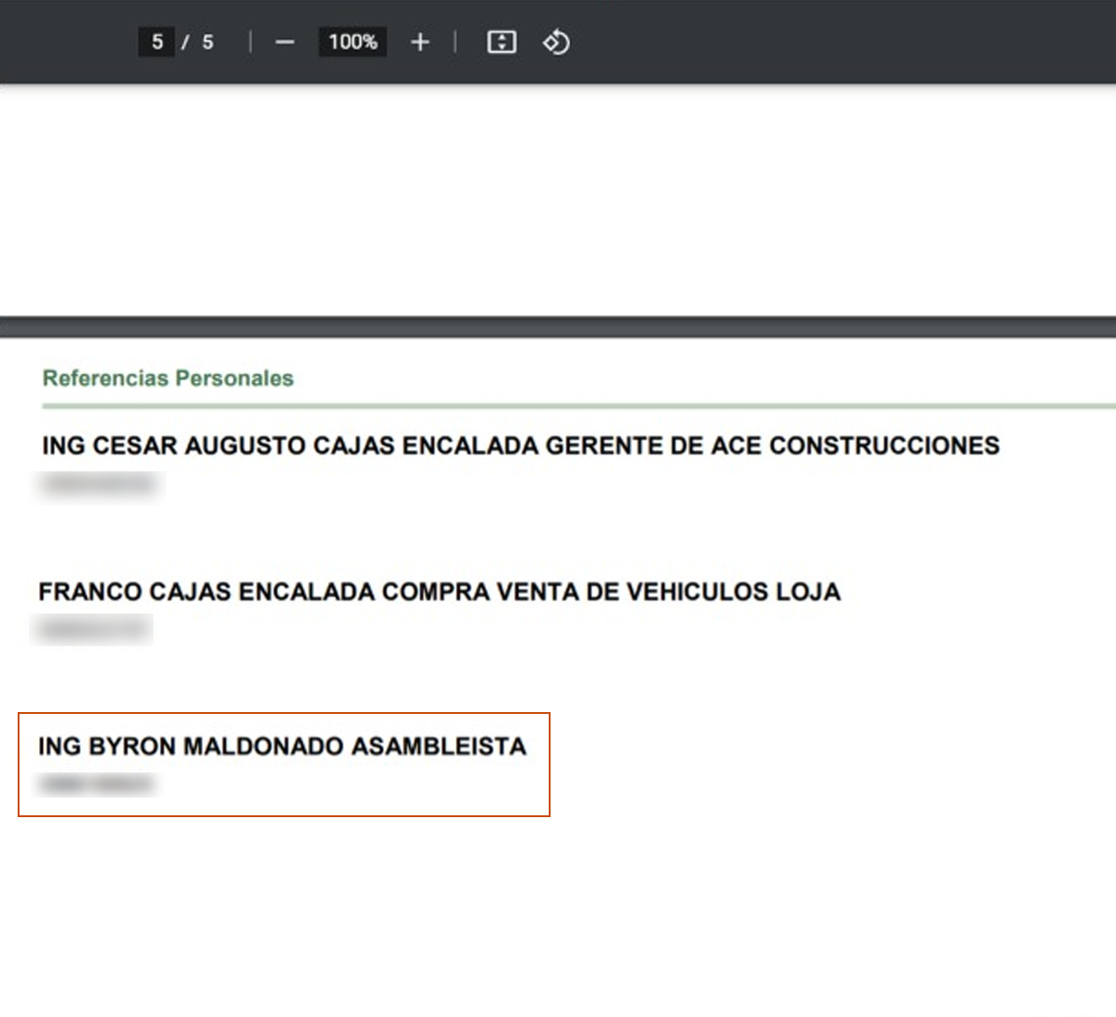Click the blurred number under ING CESAR
The width and height of the screenshot is (1116, 1017).
[x=99, y=484]
